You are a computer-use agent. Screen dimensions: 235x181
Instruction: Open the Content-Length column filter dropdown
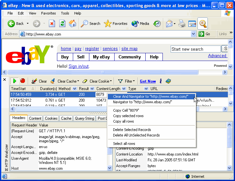click(x=124, y=89)
